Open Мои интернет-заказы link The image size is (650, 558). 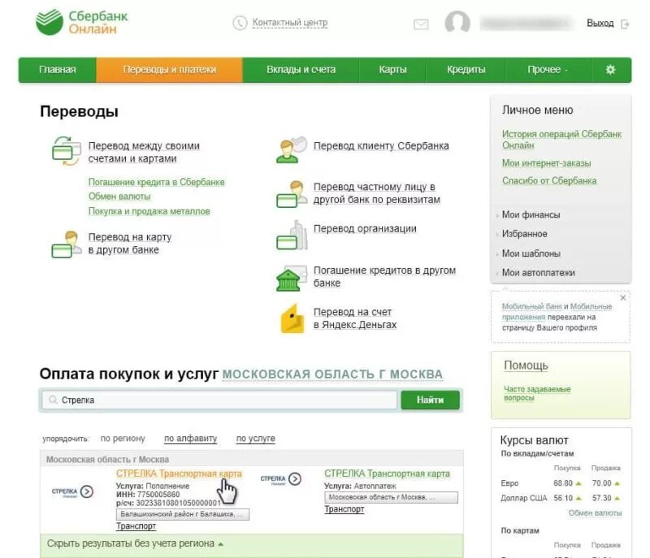pos(546,163)
